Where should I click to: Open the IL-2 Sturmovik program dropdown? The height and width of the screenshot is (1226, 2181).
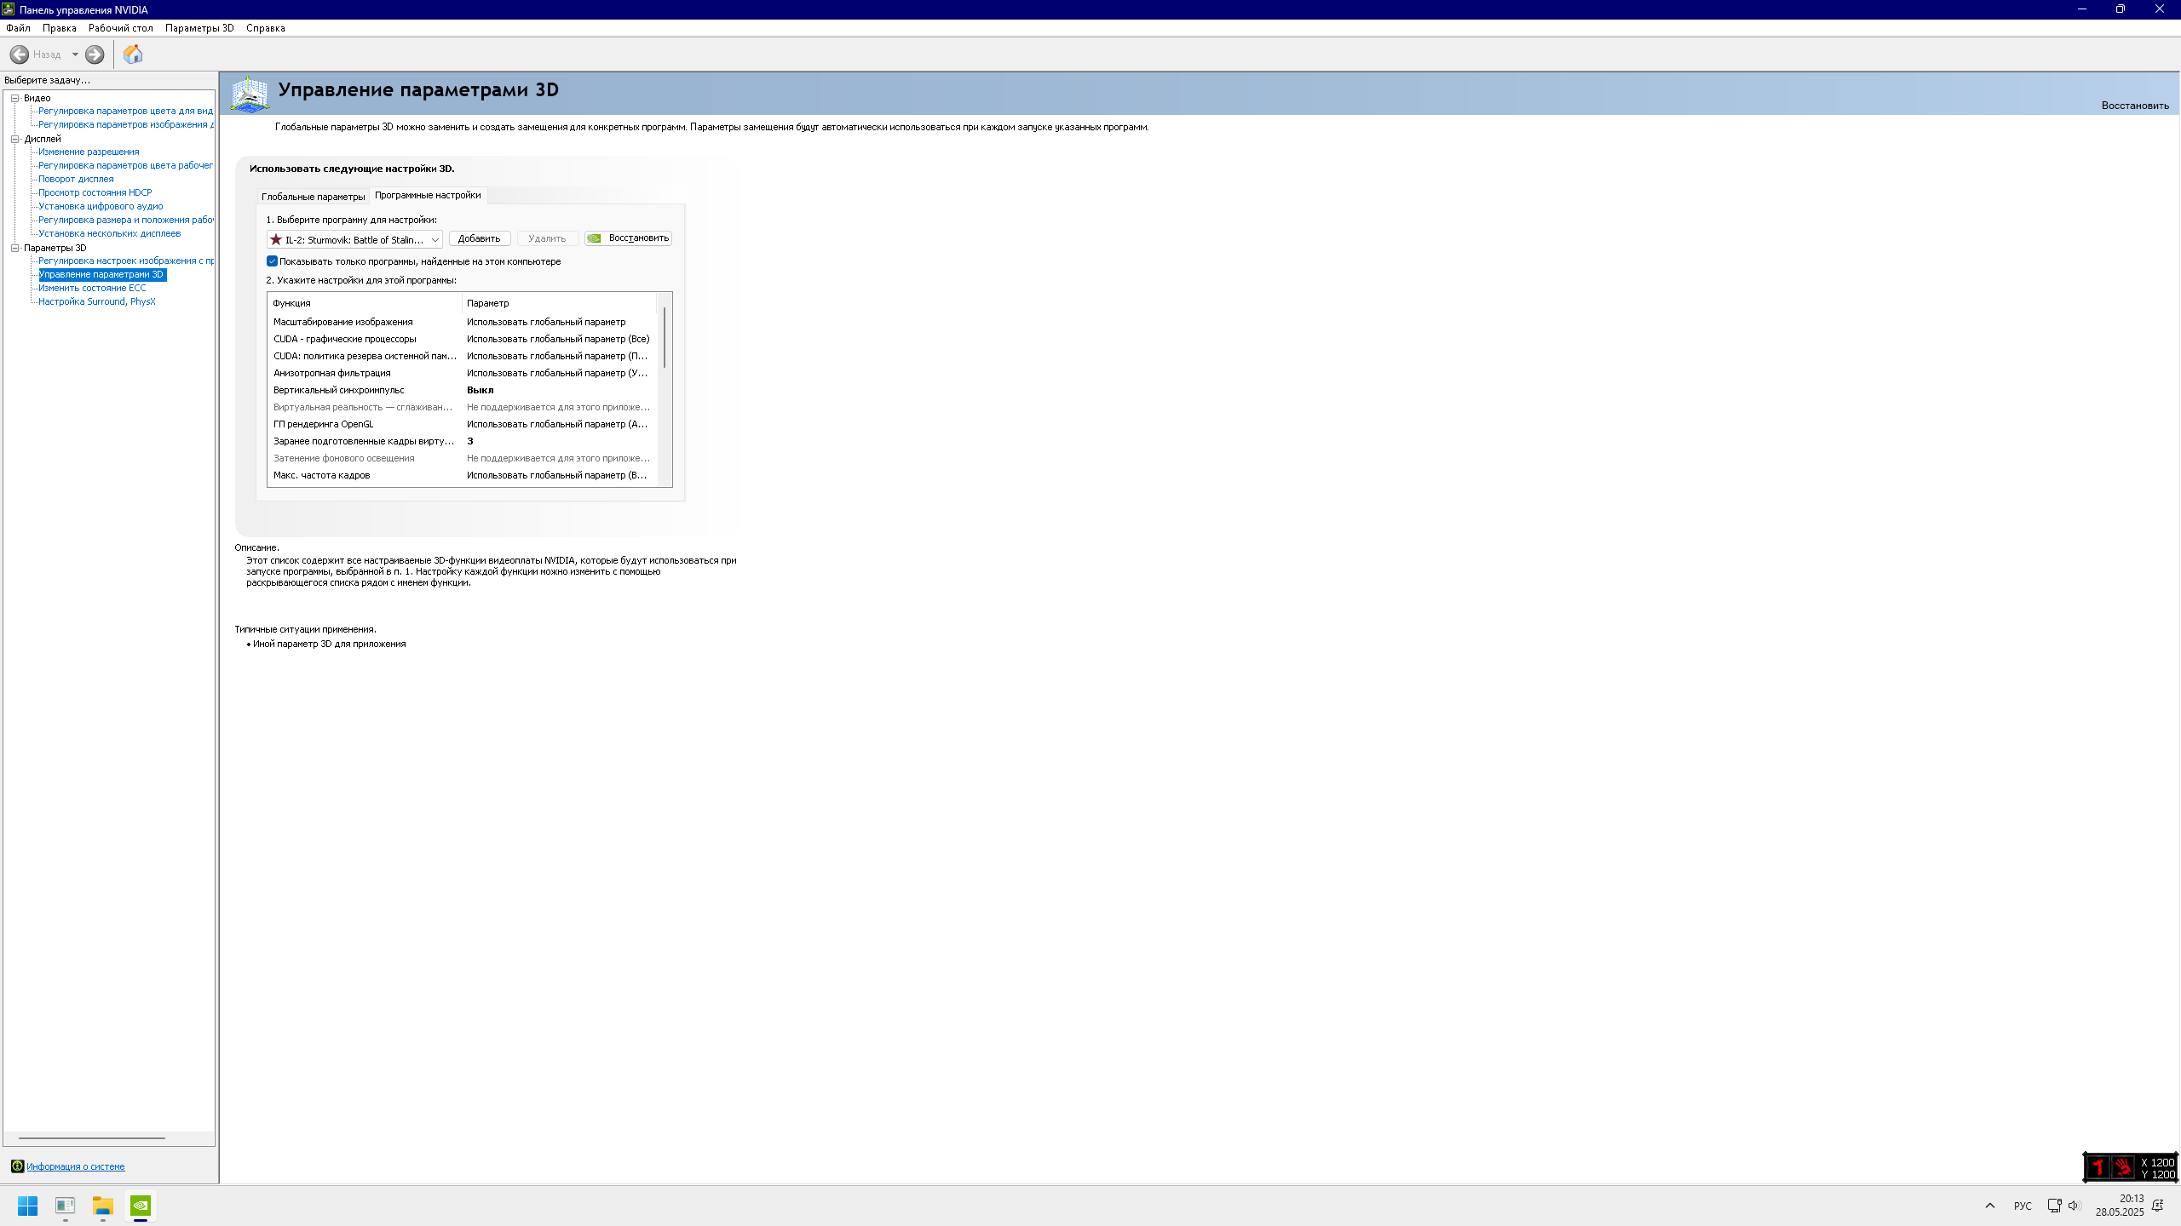(x=354, y=239)
